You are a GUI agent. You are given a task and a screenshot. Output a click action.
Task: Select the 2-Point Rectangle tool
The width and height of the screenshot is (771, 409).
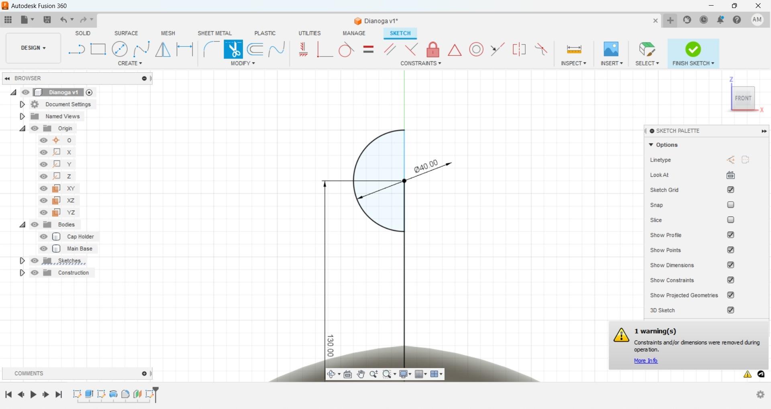pos(98,49)
